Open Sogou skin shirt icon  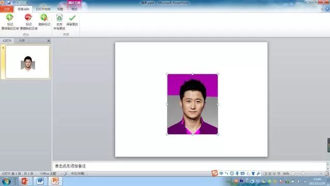point(253,174)
